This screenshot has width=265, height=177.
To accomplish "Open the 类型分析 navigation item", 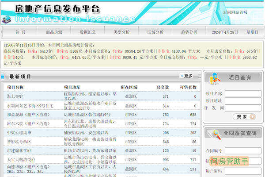I will [121, 32].
